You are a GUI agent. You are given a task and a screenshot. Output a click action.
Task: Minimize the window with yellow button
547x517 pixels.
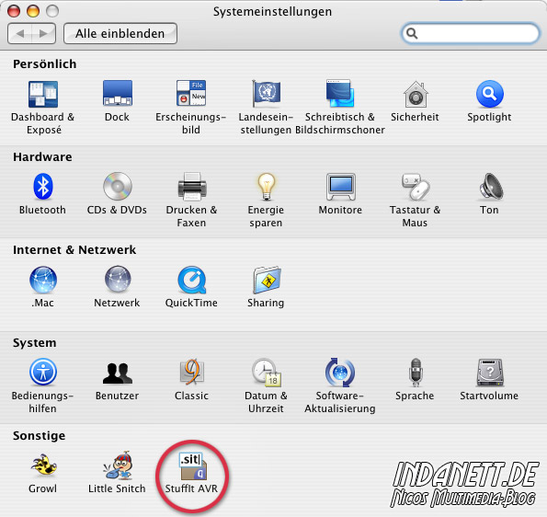33,11
